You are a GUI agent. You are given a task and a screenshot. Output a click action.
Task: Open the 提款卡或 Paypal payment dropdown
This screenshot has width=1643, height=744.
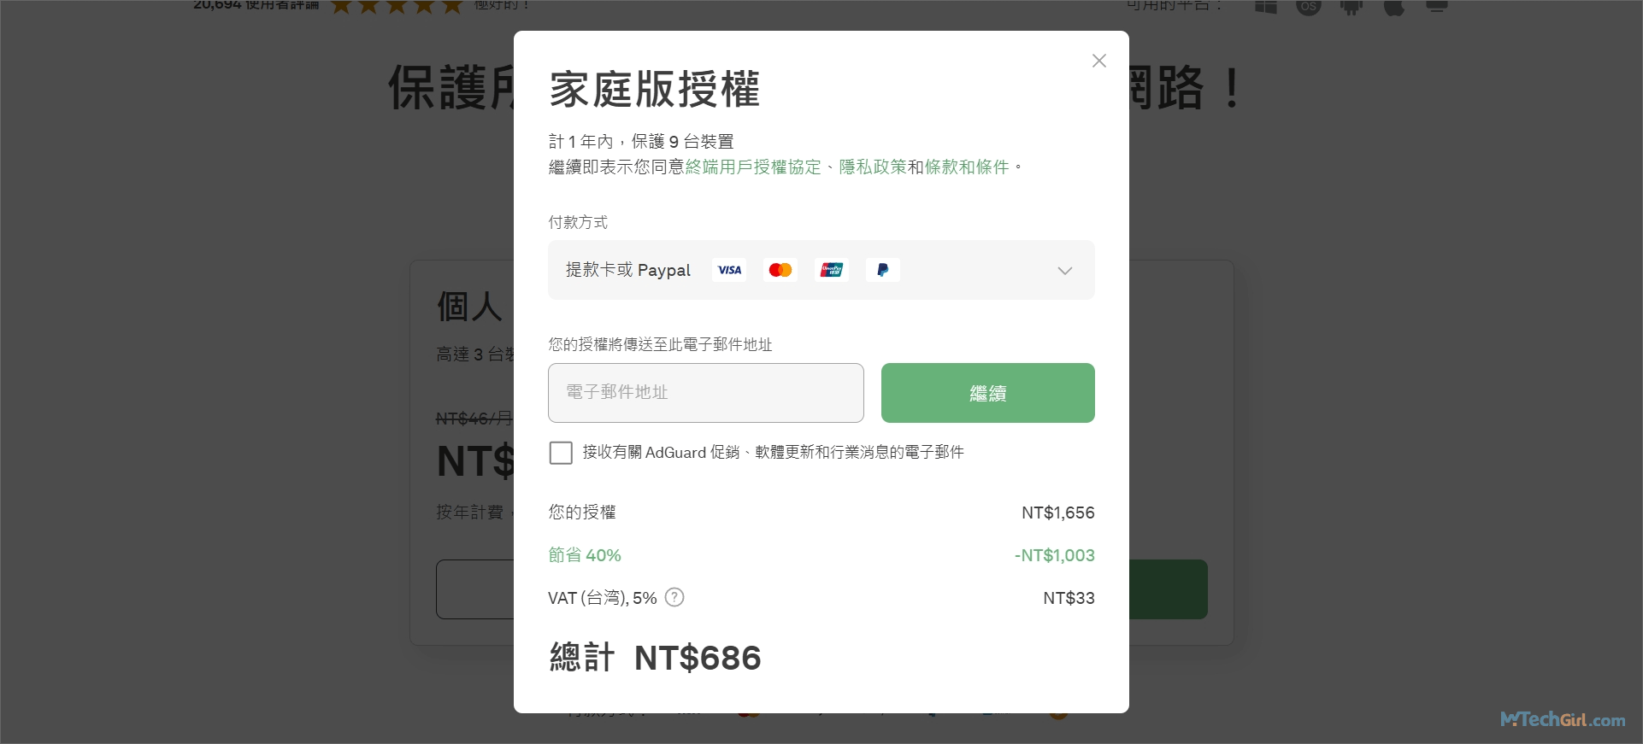pyautogui.click(x=627, y=270)
